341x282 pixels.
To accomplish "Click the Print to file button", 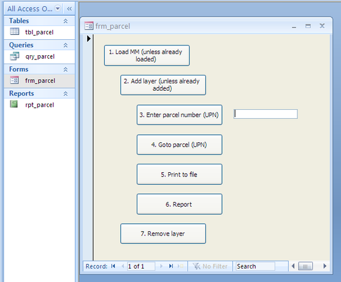I will tap(180, 174).
